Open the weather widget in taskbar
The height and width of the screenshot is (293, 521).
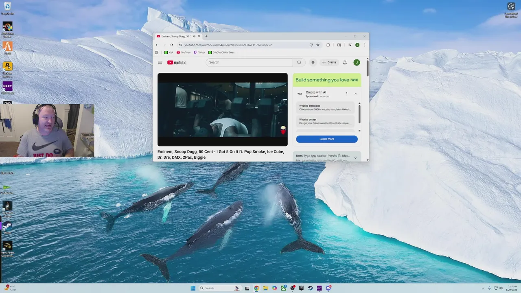click(x=11, y=288)
